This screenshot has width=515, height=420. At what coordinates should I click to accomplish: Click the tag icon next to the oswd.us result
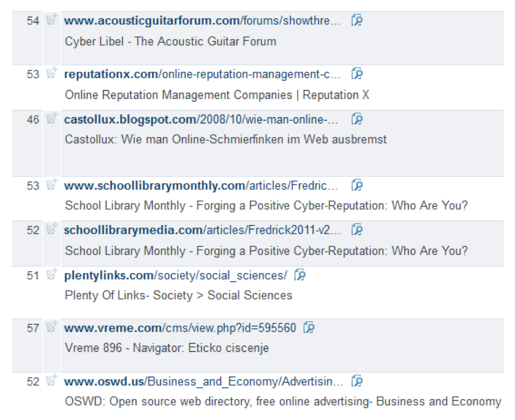tap(50, 381)
